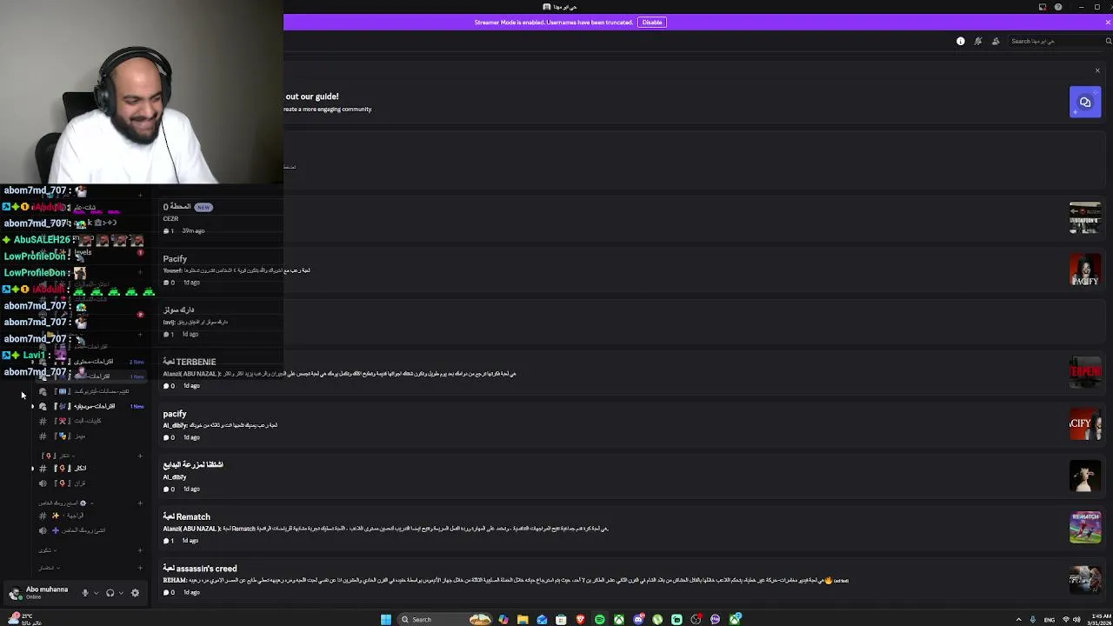Open the headphones output options arrow
1113x626 pixels.
tap(120, 593)
